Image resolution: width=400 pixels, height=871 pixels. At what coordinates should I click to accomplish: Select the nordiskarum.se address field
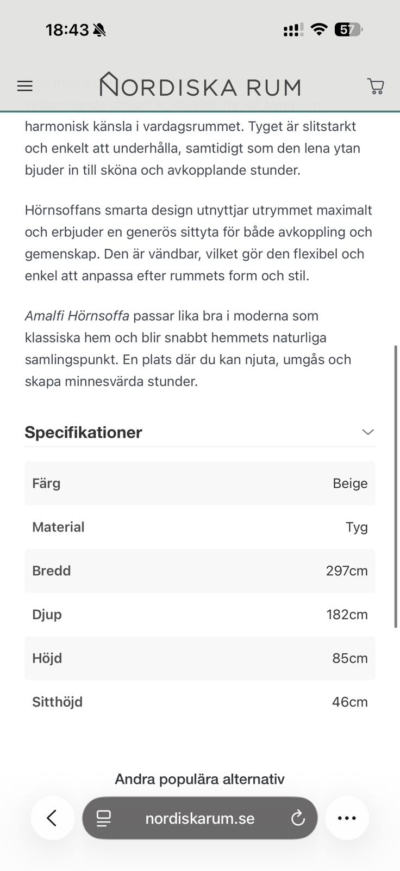click(x=200, y=818)
